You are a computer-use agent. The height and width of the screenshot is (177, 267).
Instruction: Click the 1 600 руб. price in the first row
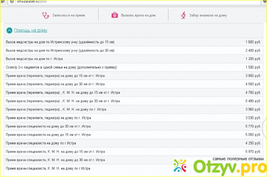[x=253, y=42]
